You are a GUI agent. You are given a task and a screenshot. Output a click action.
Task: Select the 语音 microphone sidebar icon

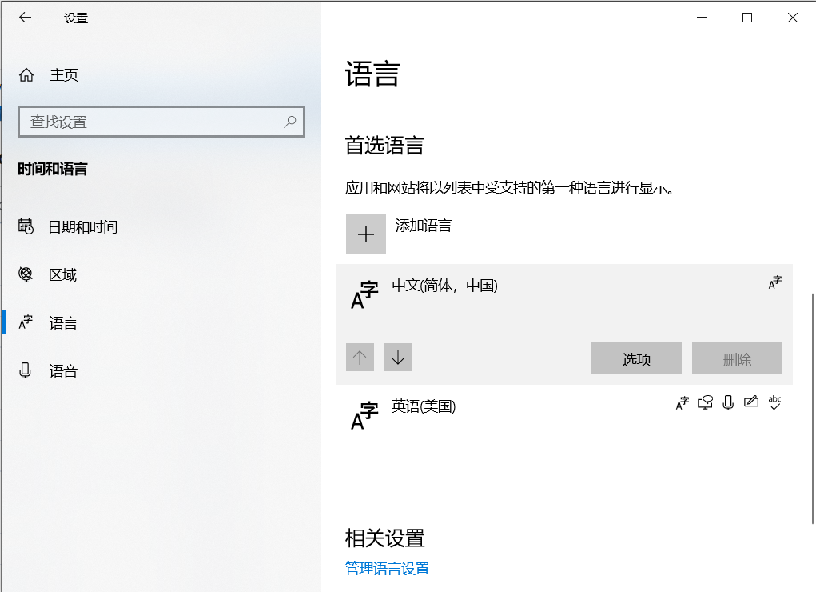(26, 370)
